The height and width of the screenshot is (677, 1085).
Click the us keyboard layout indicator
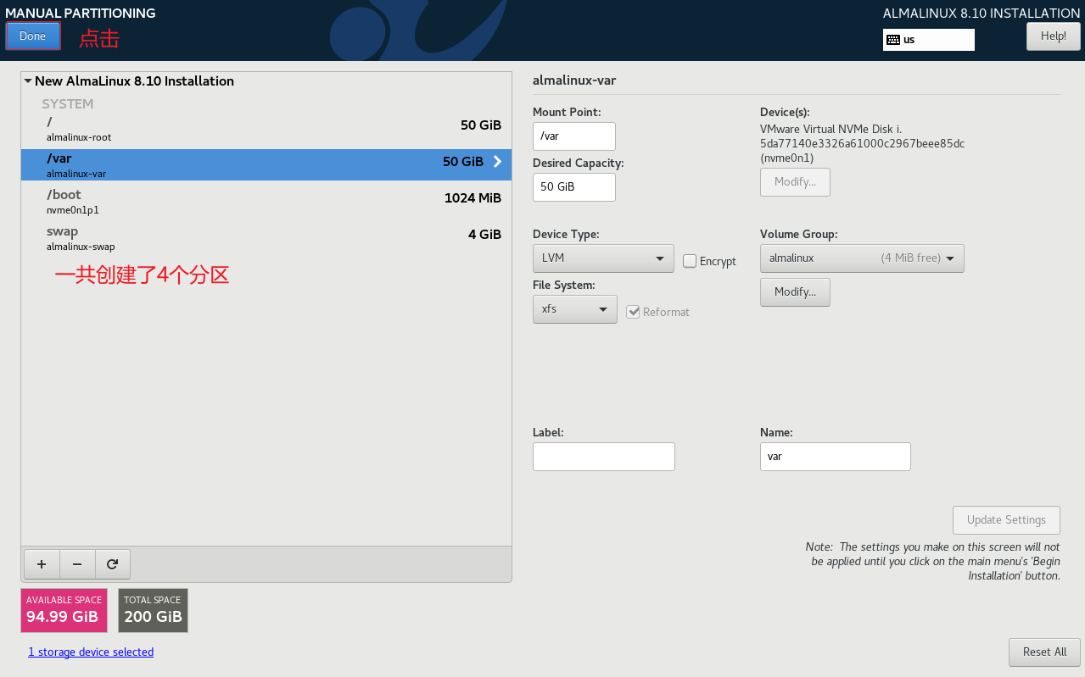point(929,40)
